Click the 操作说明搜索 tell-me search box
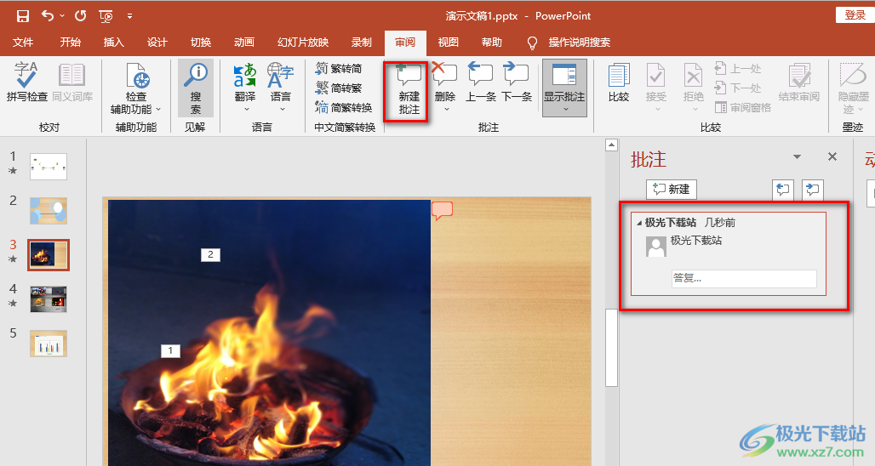This screenshot has width=875, height=466. click(x=580, y=43)
